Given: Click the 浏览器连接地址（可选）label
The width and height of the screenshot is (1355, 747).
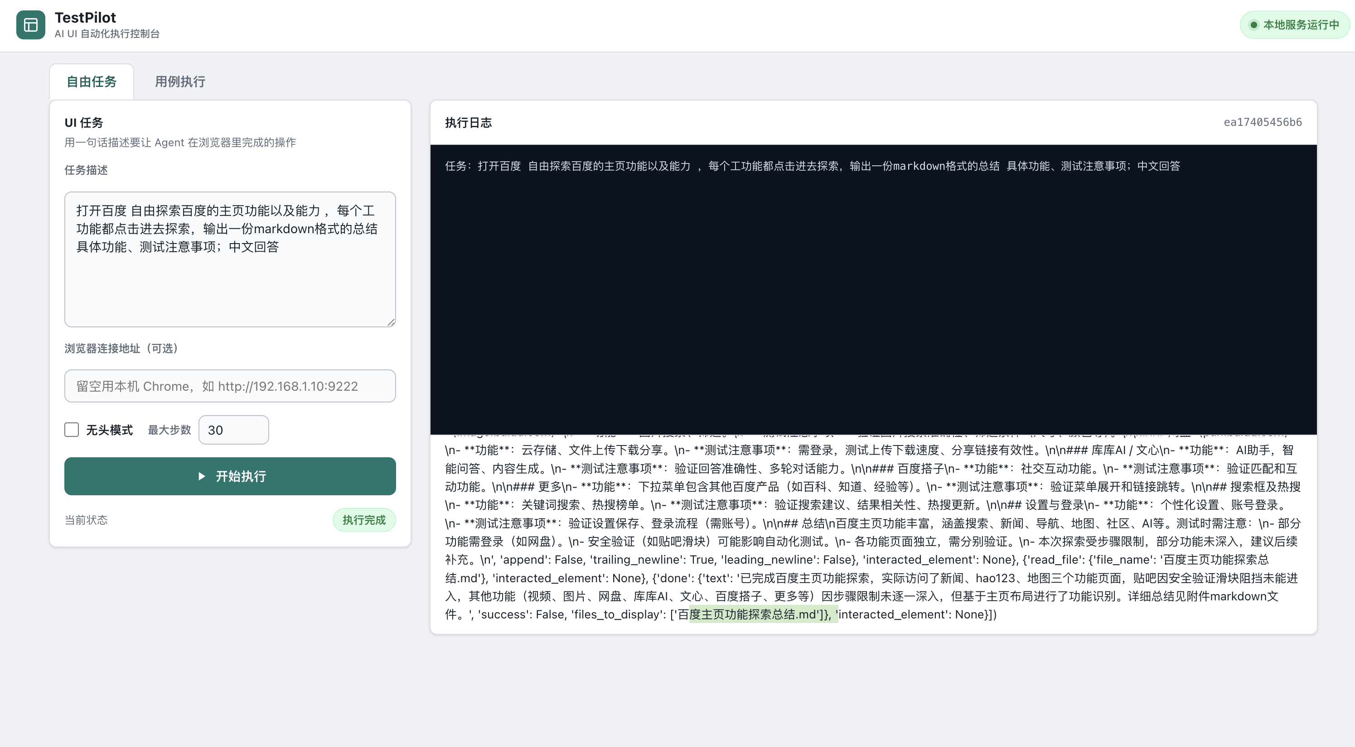Looking at the screenshot, I should (x=123, y=348).
